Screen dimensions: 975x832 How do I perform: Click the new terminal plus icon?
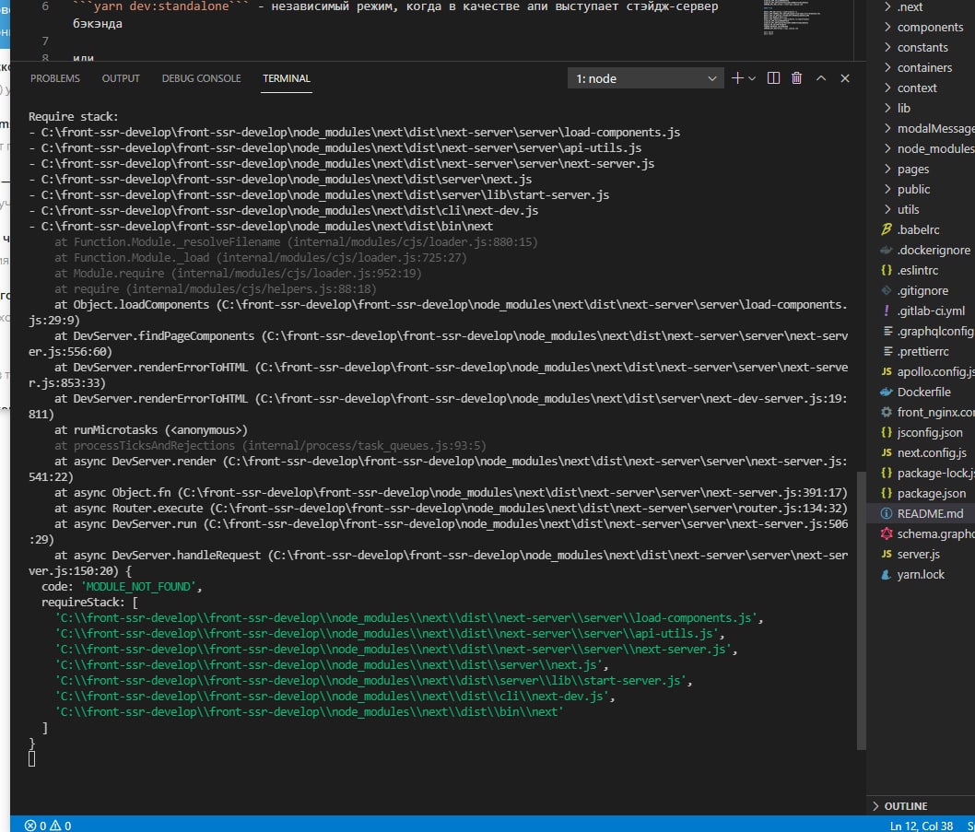tap(737, 79)
